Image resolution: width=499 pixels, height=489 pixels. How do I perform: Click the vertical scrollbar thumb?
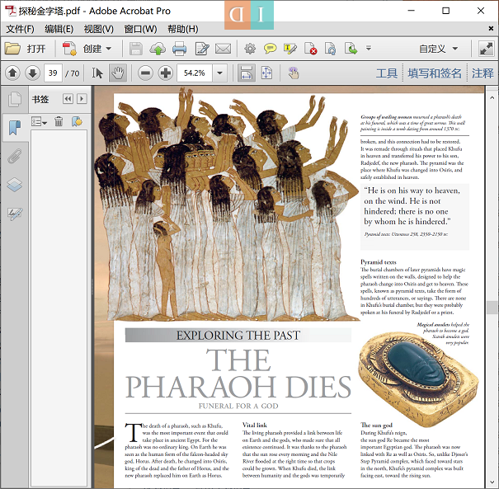click(492, 308)
